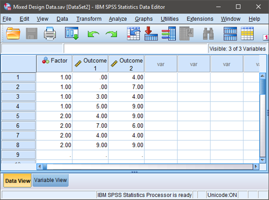Click the cell editor input field
The image size is (269, 200).
pos(136,49)
